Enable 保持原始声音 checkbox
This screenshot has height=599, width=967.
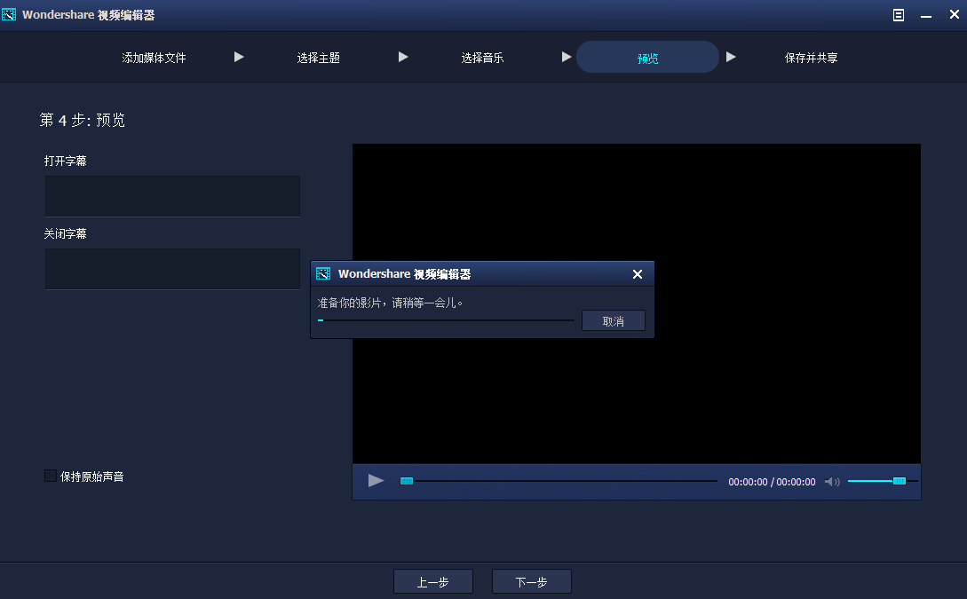click(x=51, y=476)
